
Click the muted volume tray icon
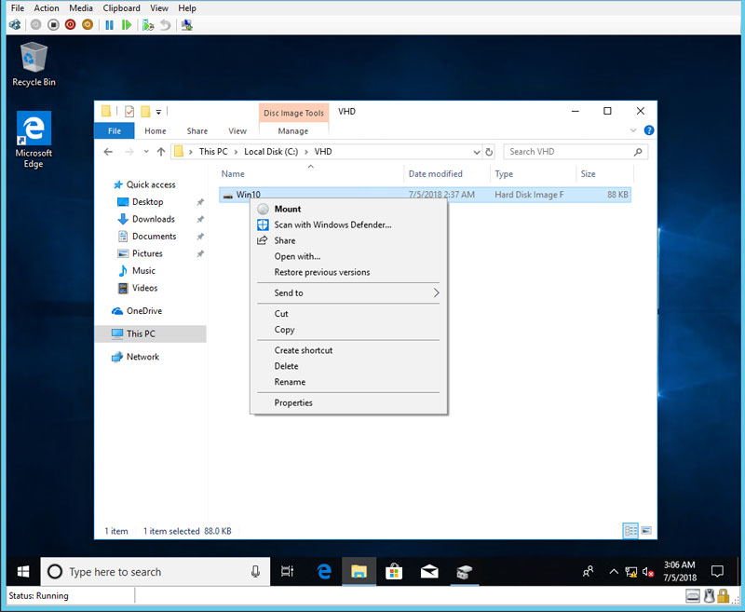click(x=647, y=571)
